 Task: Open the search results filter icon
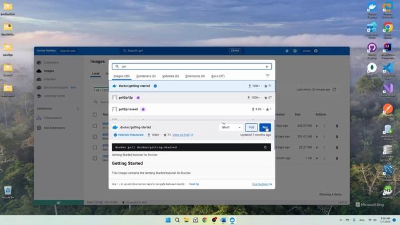(267, 76)
